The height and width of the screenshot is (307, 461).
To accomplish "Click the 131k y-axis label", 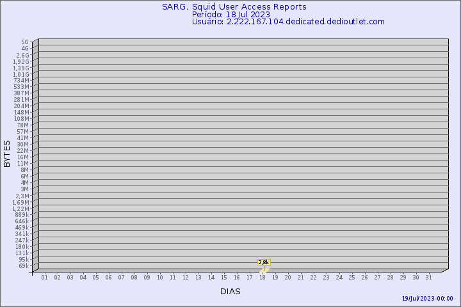I will (x=22, y=253).
